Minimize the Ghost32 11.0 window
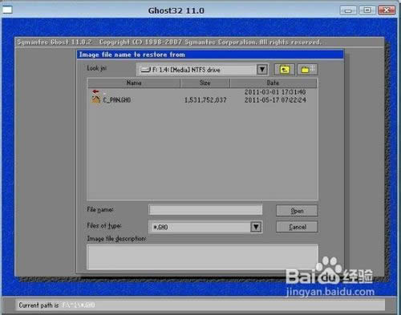This screenshot has width=401, height=315. tap(348, 10)
